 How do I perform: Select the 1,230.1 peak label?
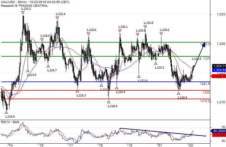123,27
